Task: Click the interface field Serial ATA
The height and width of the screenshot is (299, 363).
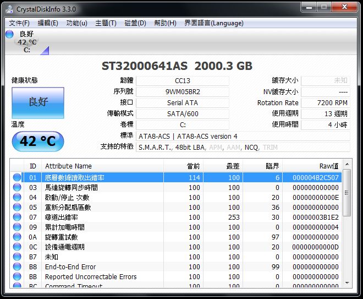Action: tap(183, 102)
